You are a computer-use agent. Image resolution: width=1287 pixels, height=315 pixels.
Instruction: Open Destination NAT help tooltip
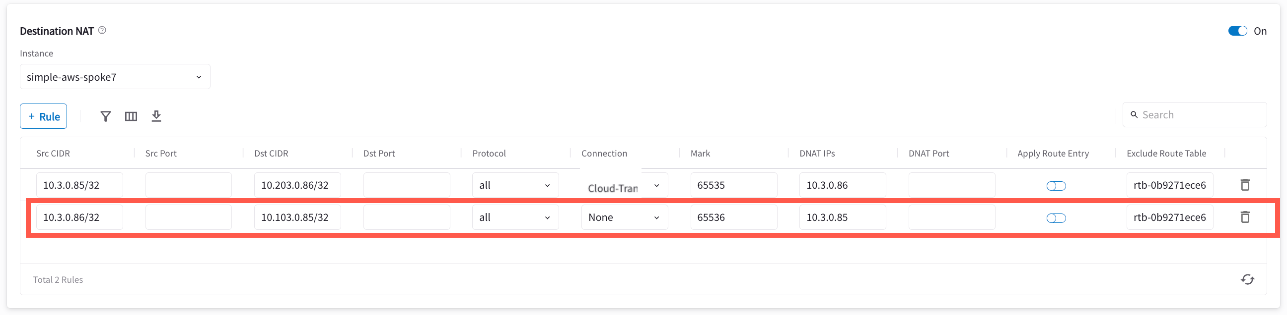tap(102, 30)
